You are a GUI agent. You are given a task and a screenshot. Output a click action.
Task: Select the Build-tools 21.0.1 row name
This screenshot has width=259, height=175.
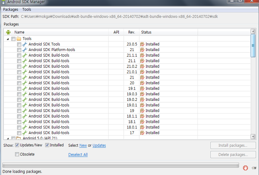click(x=49, y=72)
